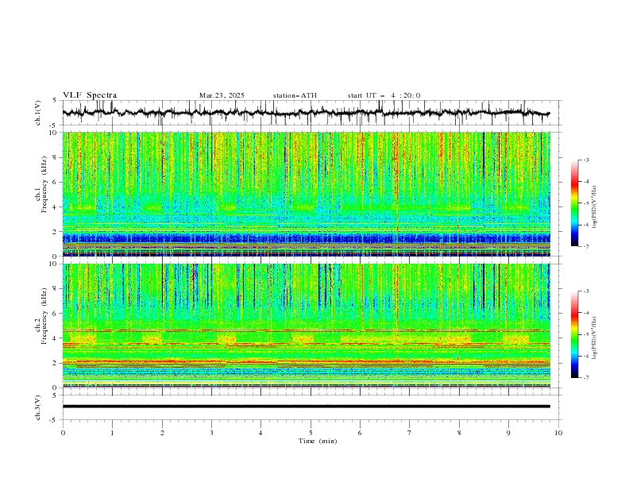Click the "8" kHz tick on ch.2 frequency axis
The image size is (629, 486).
[56, 289]
